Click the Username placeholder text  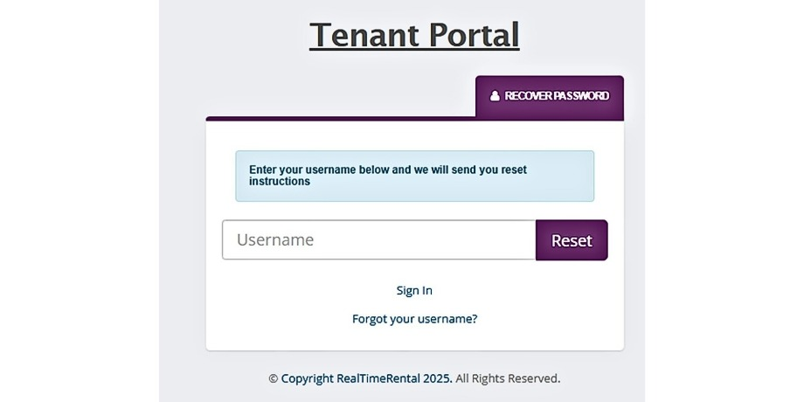click(275, 240)
